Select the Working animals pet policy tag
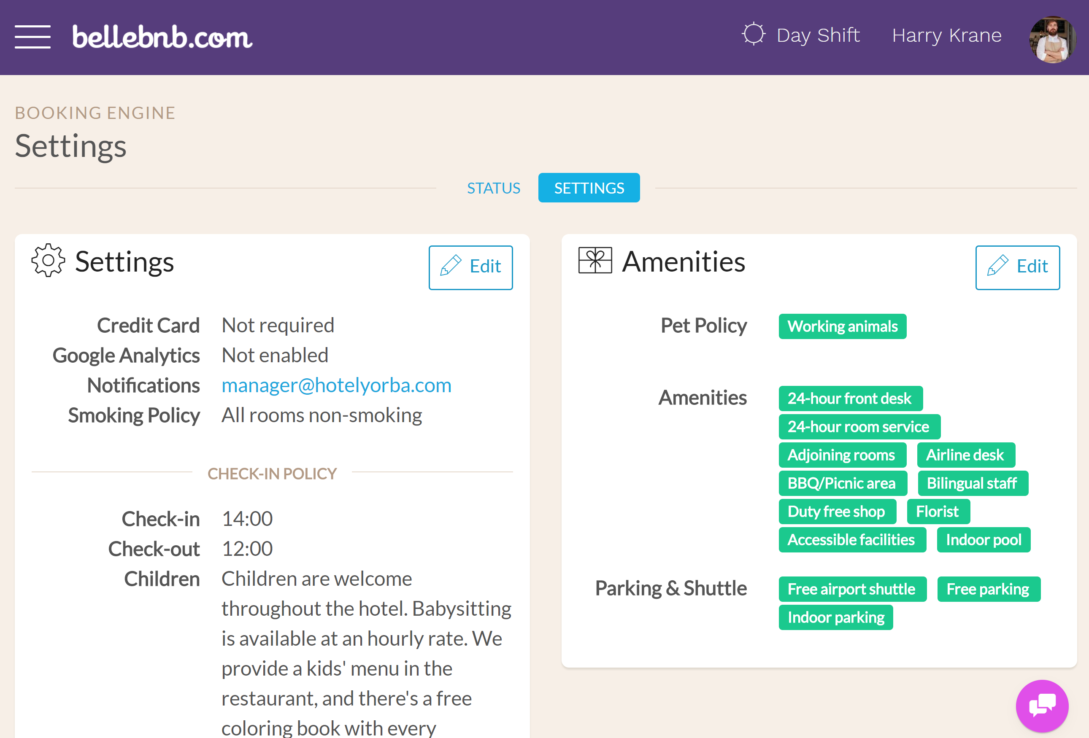Image resolution: width=1089 pixels, height=738 pixels. tap(843, 325)
